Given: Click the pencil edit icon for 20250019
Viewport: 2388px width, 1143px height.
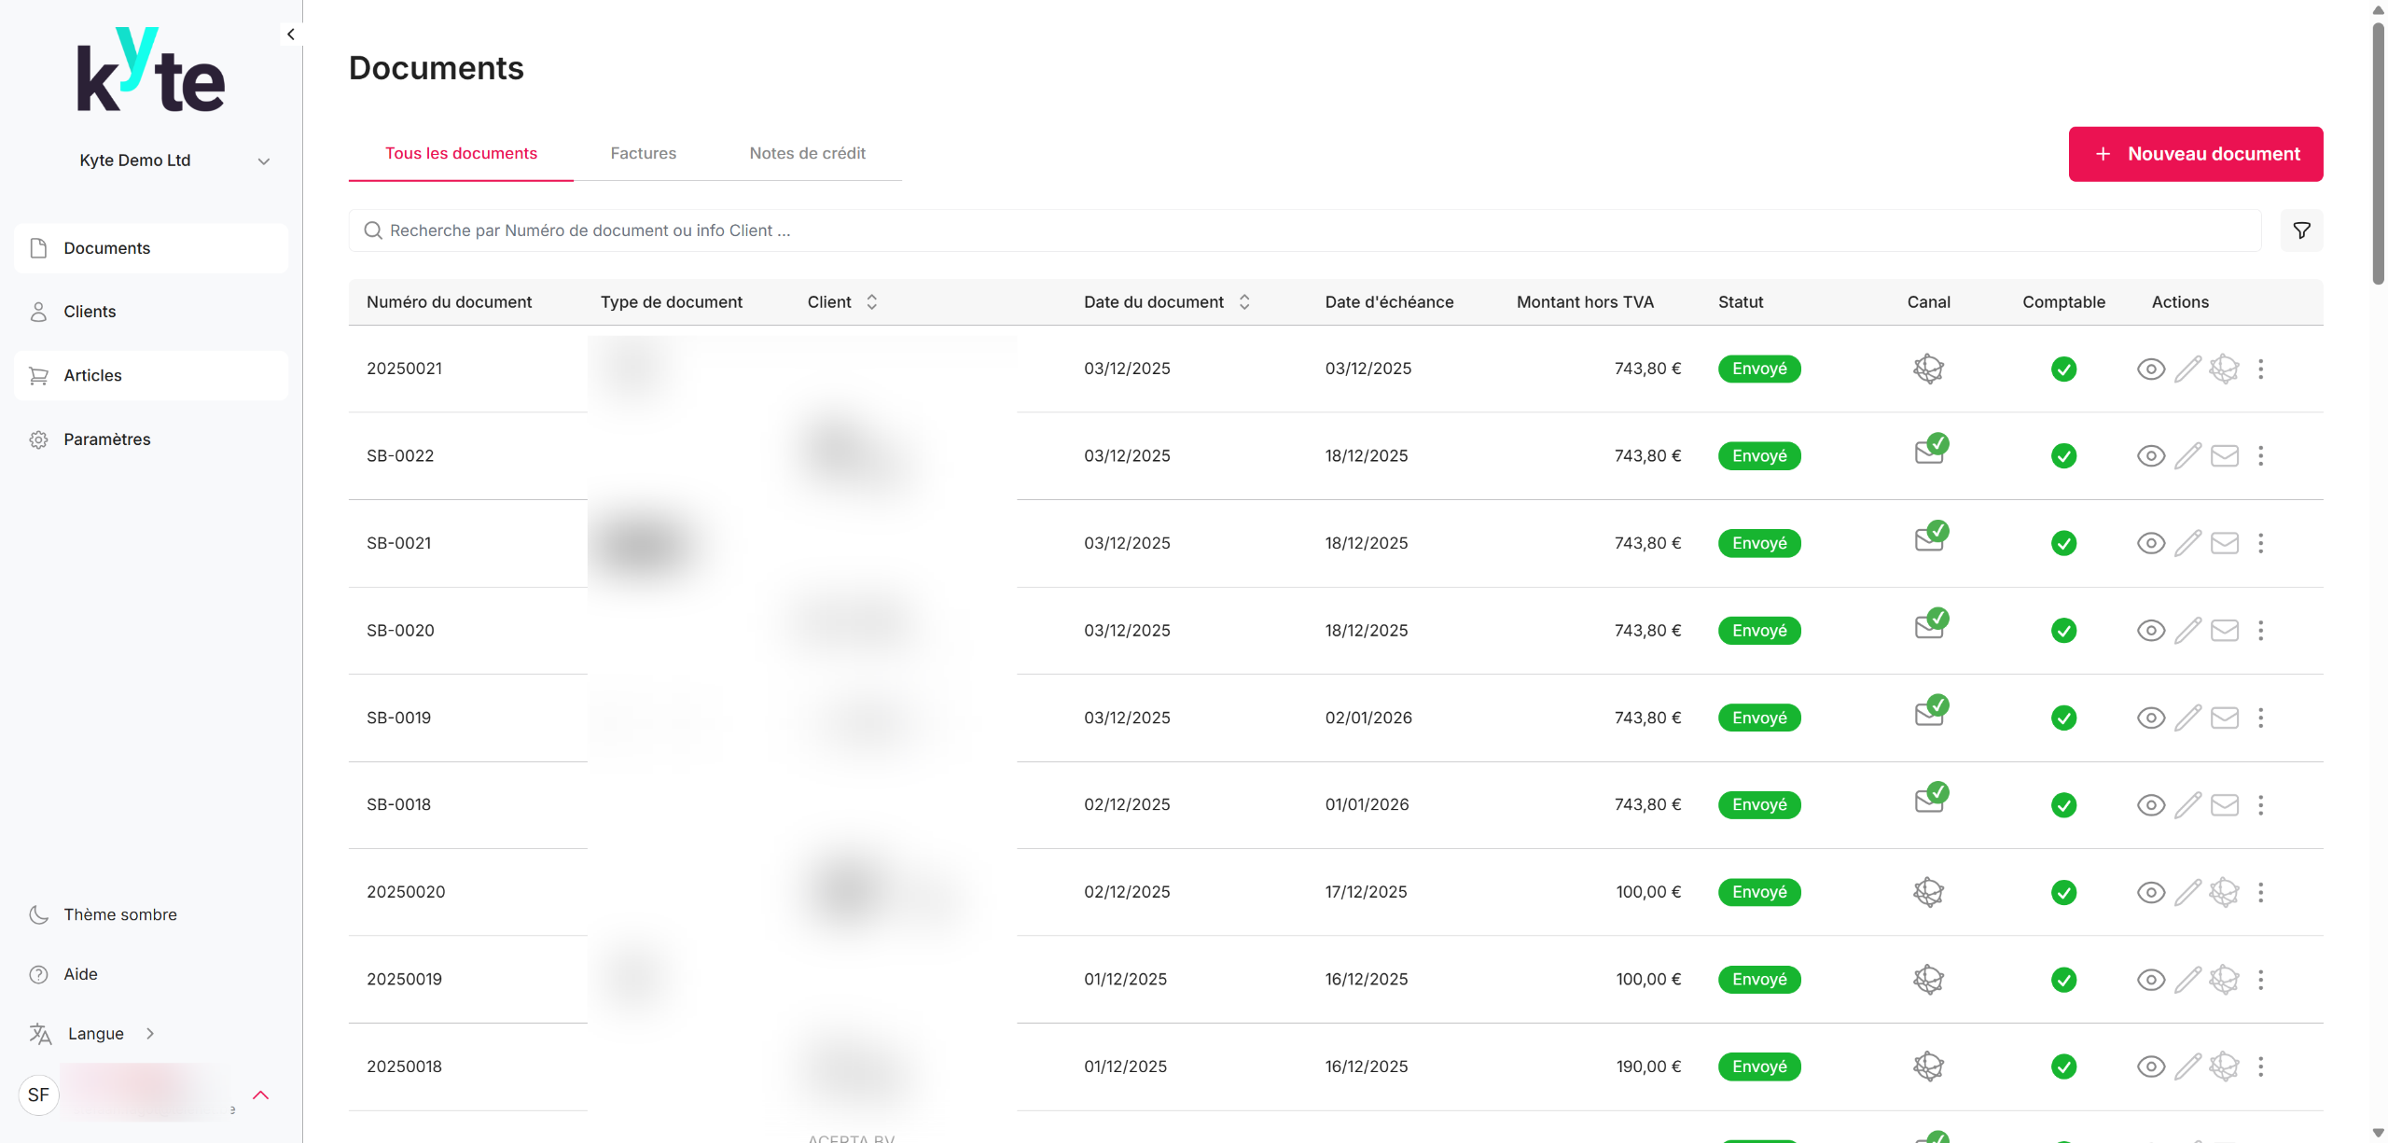Looking at the screenshot, I should [2187, 980].
